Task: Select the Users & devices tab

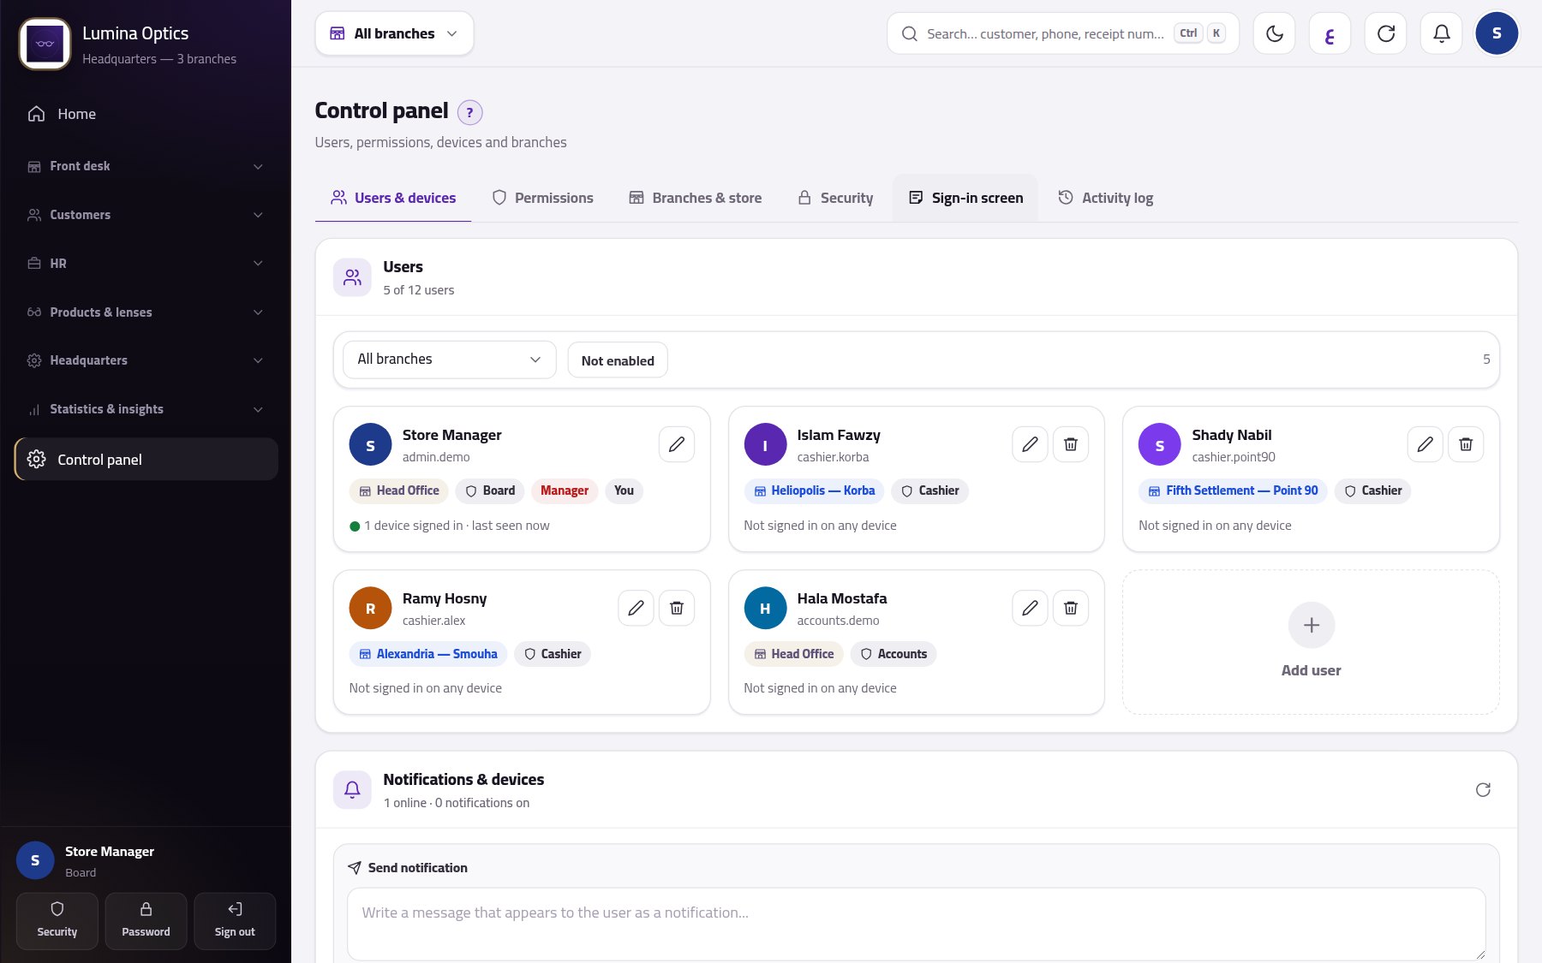Action: 393,198
